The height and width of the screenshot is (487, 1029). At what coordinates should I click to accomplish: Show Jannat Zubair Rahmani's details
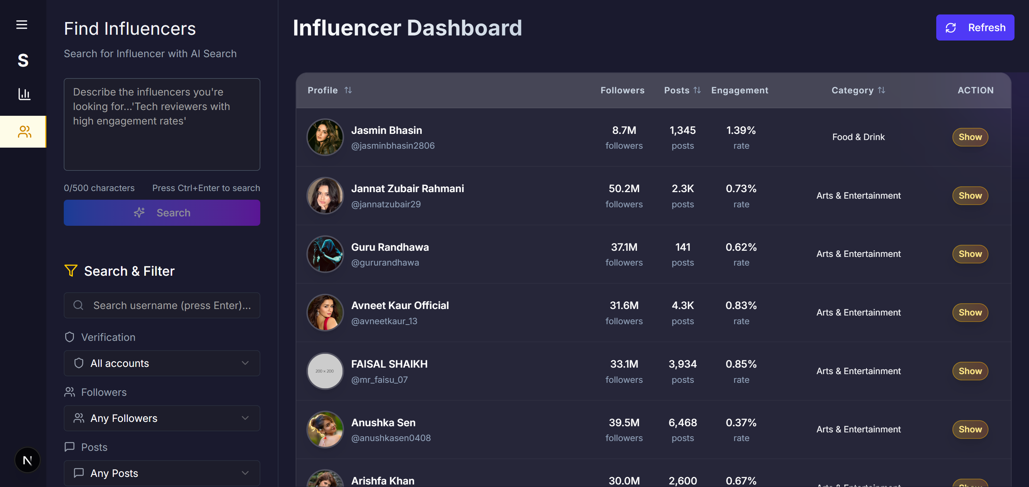coord(970,195)
